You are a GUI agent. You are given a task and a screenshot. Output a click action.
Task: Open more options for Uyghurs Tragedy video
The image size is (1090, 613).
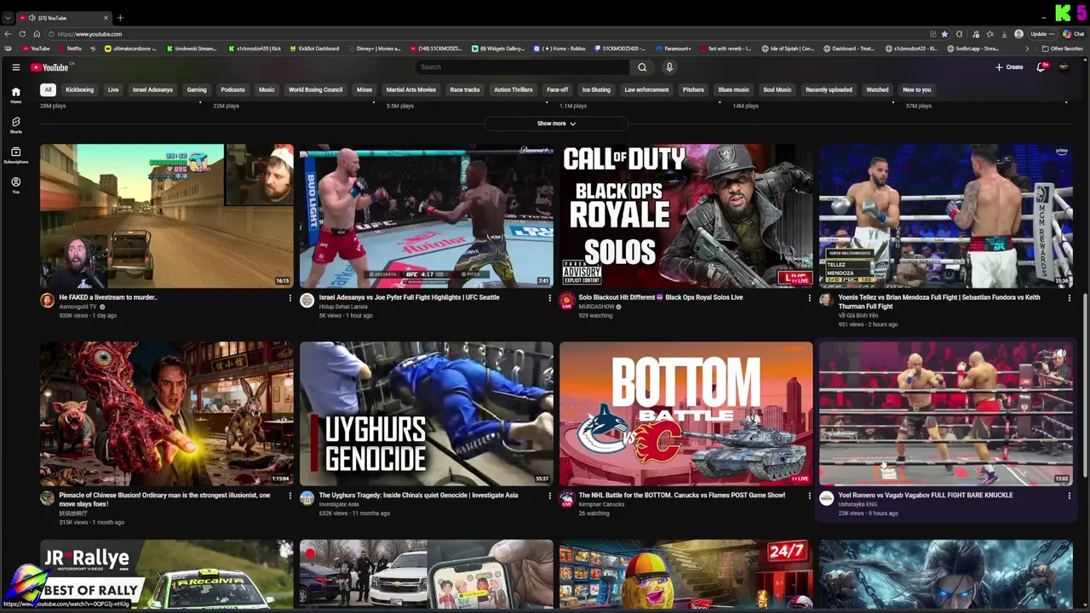pos(549,496)
